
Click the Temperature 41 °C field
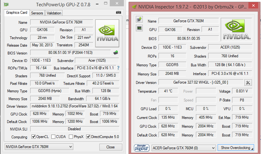[x=168, y=91]
